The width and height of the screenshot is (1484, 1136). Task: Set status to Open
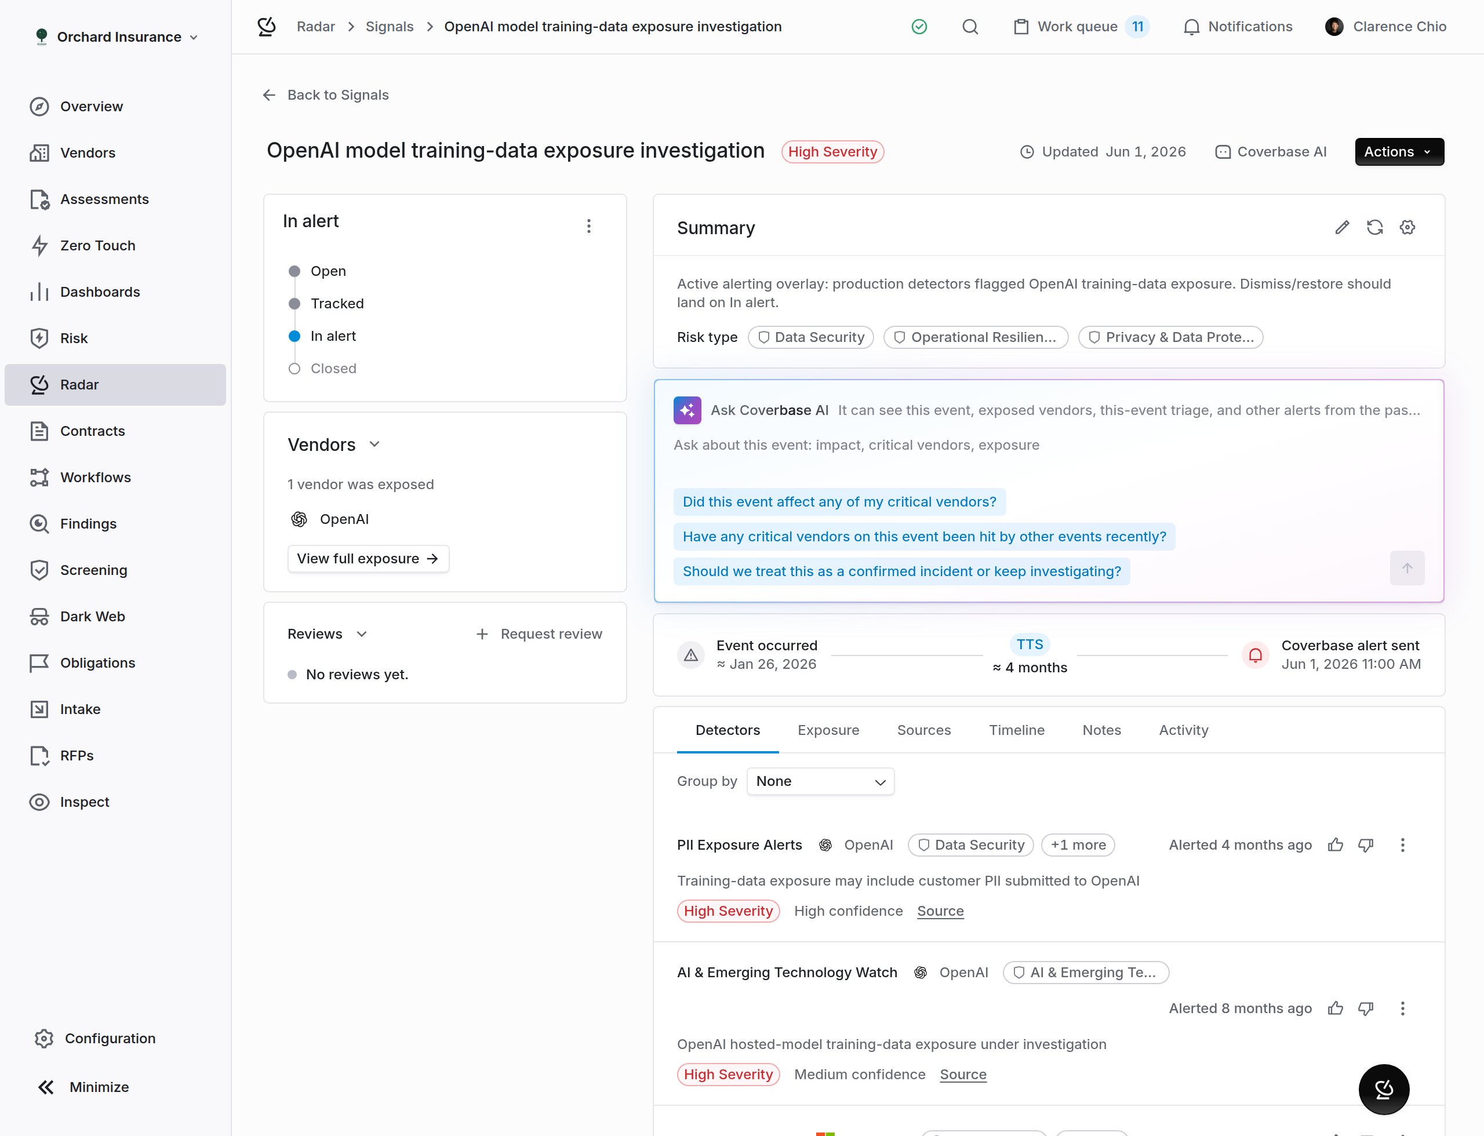pyautogui.click(x=318, y=271)
